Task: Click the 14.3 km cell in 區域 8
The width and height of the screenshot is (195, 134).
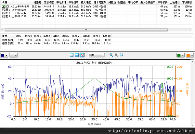Action: (85, 43)
